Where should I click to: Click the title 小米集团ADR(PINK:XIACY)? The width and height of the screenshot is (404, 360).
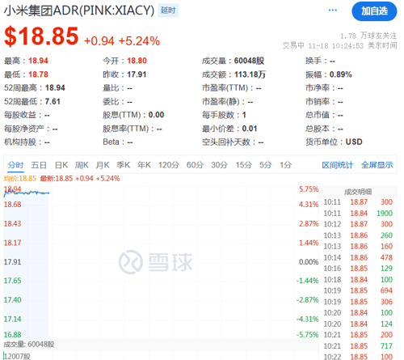79,11
